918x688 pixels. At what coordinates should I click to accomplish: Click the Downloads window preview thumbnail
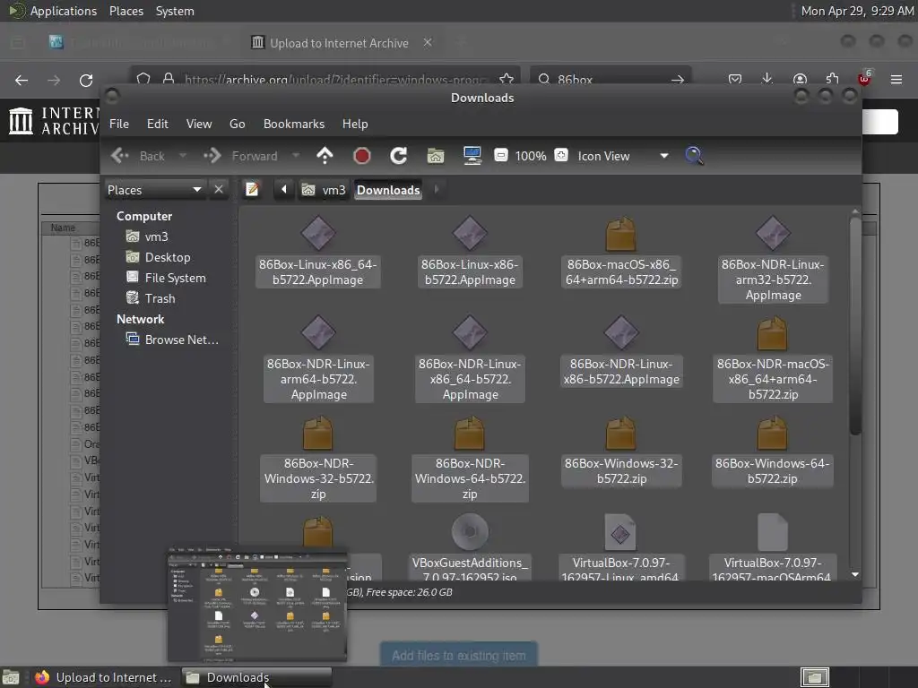pos(257,604)
